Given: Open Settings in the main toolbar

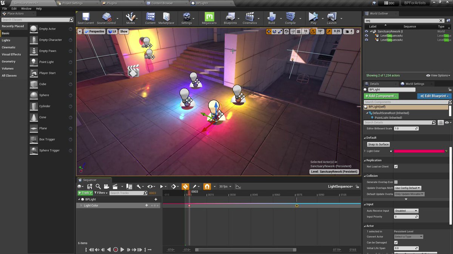Looking at the screenshot, I should pyautogui.click(x=186, y=18).
